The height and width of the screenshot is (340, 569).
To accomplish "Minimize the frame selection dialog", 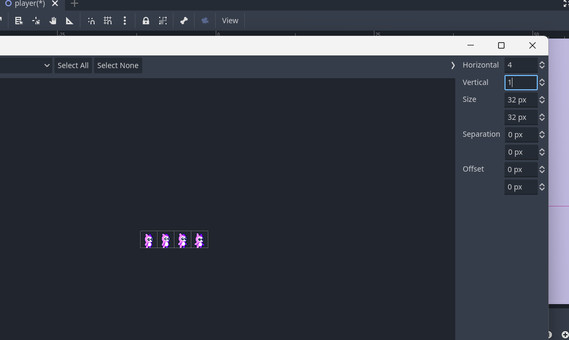I will (471, 45).
